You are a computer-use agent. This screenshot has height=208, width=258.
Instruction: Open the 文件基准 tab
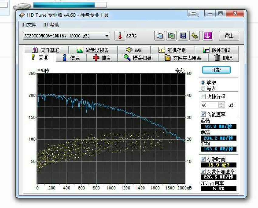pos(46,50)
